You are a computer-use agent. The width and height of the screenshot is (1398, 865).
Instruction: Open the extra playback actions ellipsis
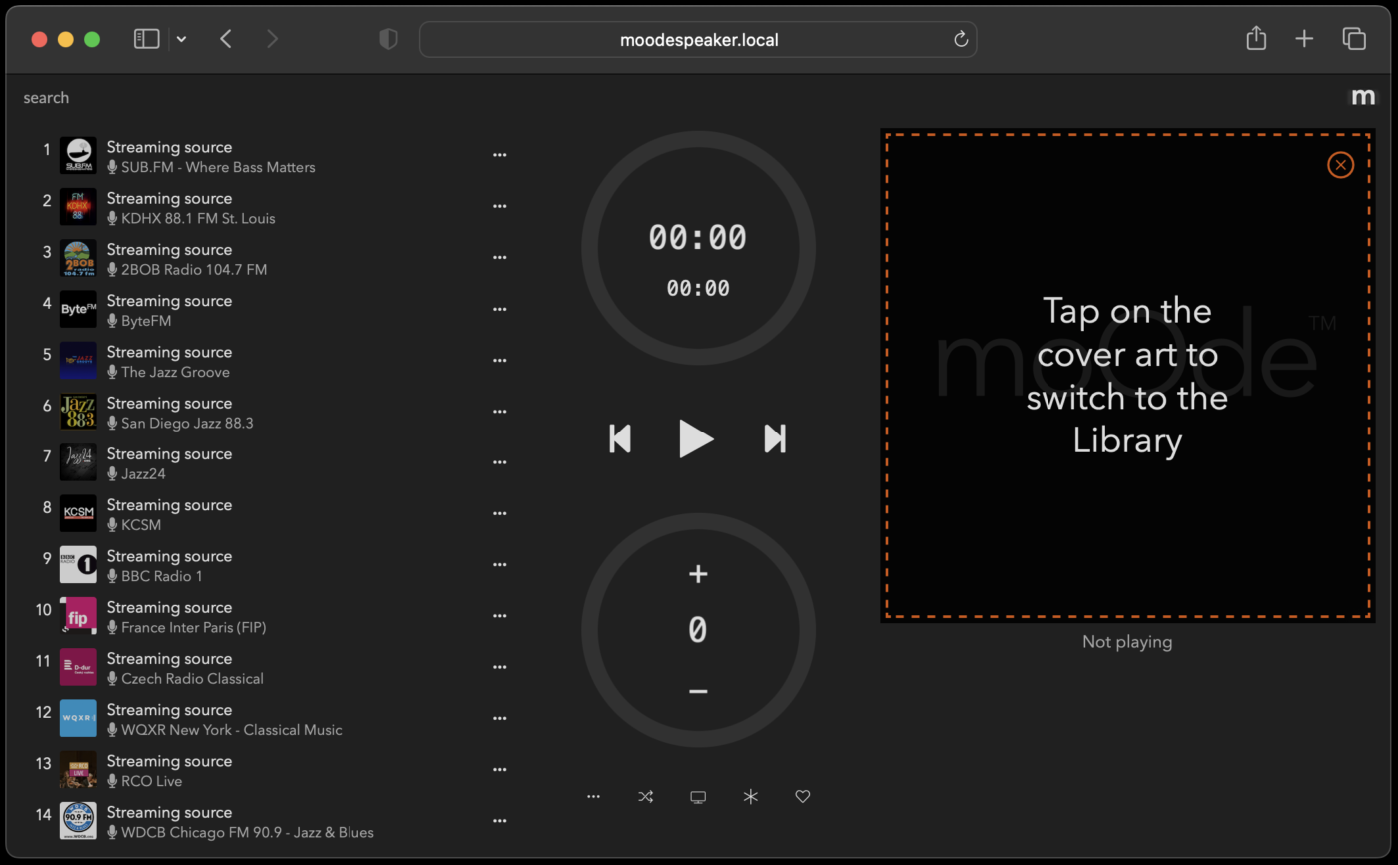594,796
